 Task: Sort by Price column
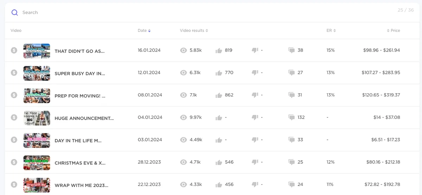[x=394, y=31]
